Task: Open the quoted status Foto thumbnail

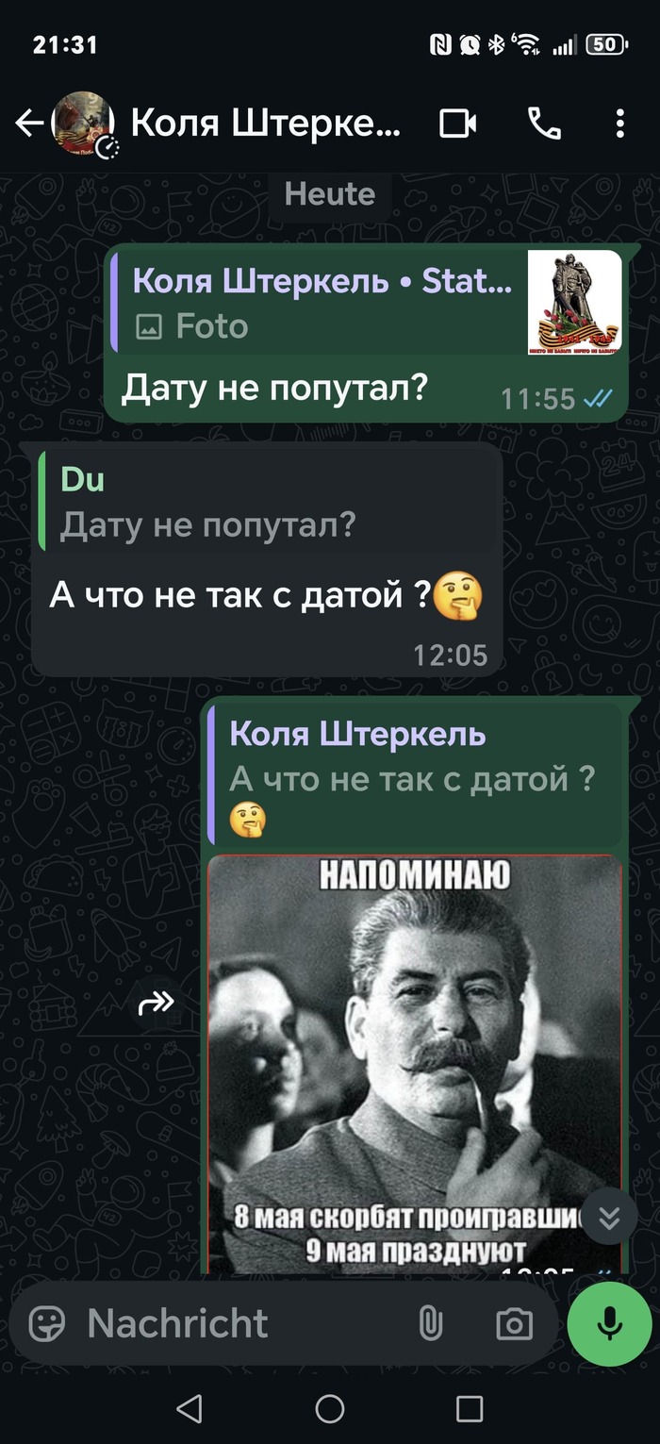Action: point(574,302)
